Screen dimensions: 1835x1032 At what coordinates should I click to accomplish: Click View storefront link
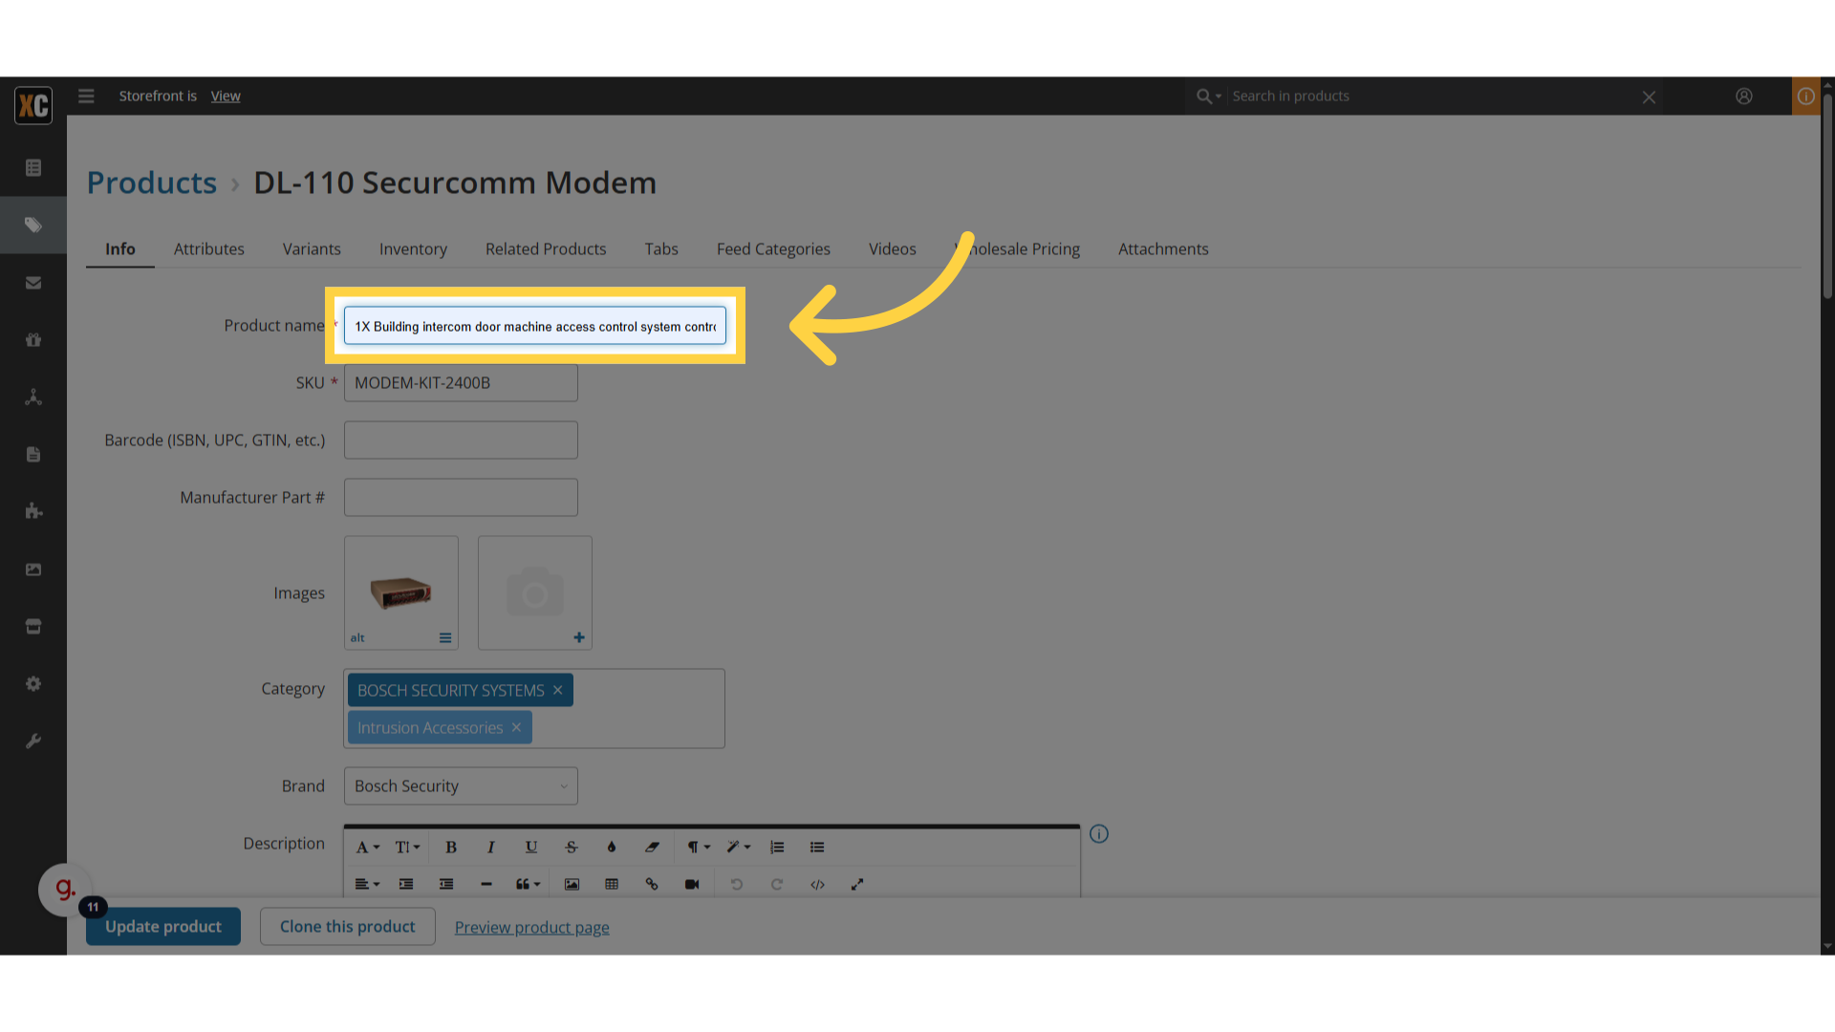(x=226, y=97)
